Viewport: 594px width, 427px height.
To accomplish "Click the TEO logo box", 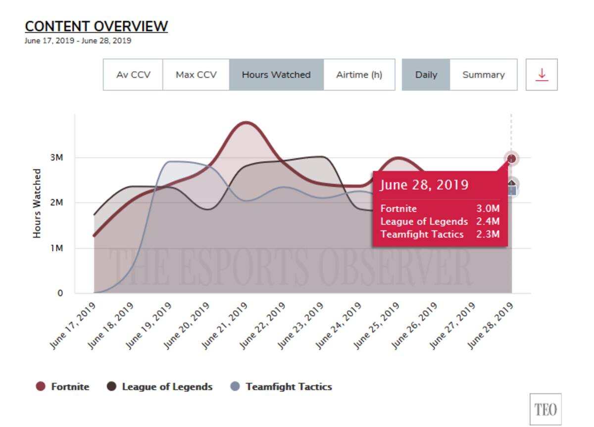I will (x=545, y=409).
